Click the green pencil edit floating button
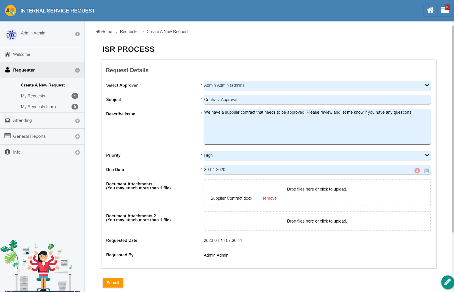454x292 pixels. [447, 282]
